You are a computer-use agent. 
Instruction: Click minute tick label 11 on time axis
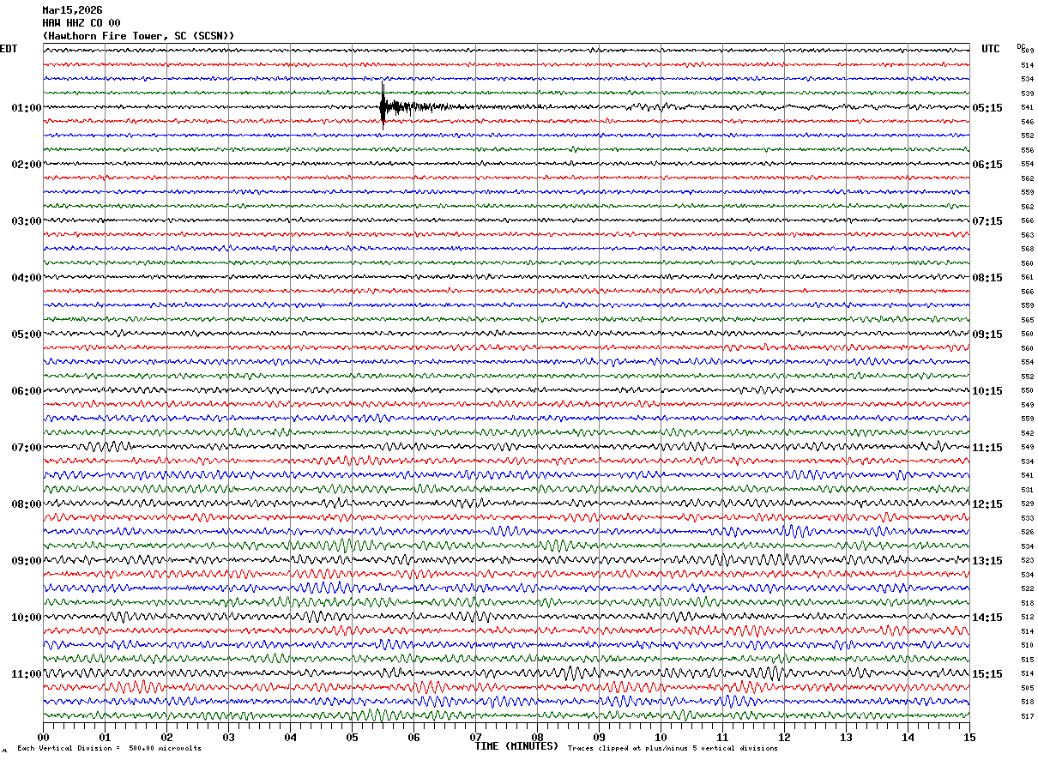[x=722, y=737]
